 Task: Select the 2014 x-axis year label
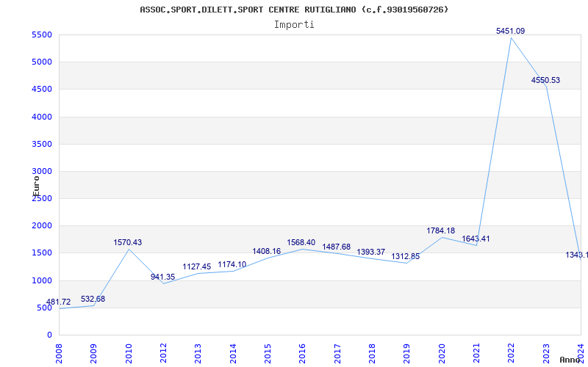(233, 354)
